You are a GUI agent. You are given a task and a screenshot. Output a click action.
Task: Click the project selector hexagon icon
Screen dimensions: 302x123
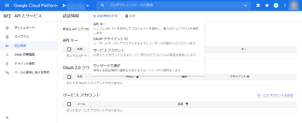pyautogui.click(x=64, y=6)
